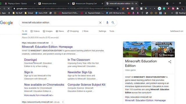Click More results from minecraft.net

tap(39, 95)
